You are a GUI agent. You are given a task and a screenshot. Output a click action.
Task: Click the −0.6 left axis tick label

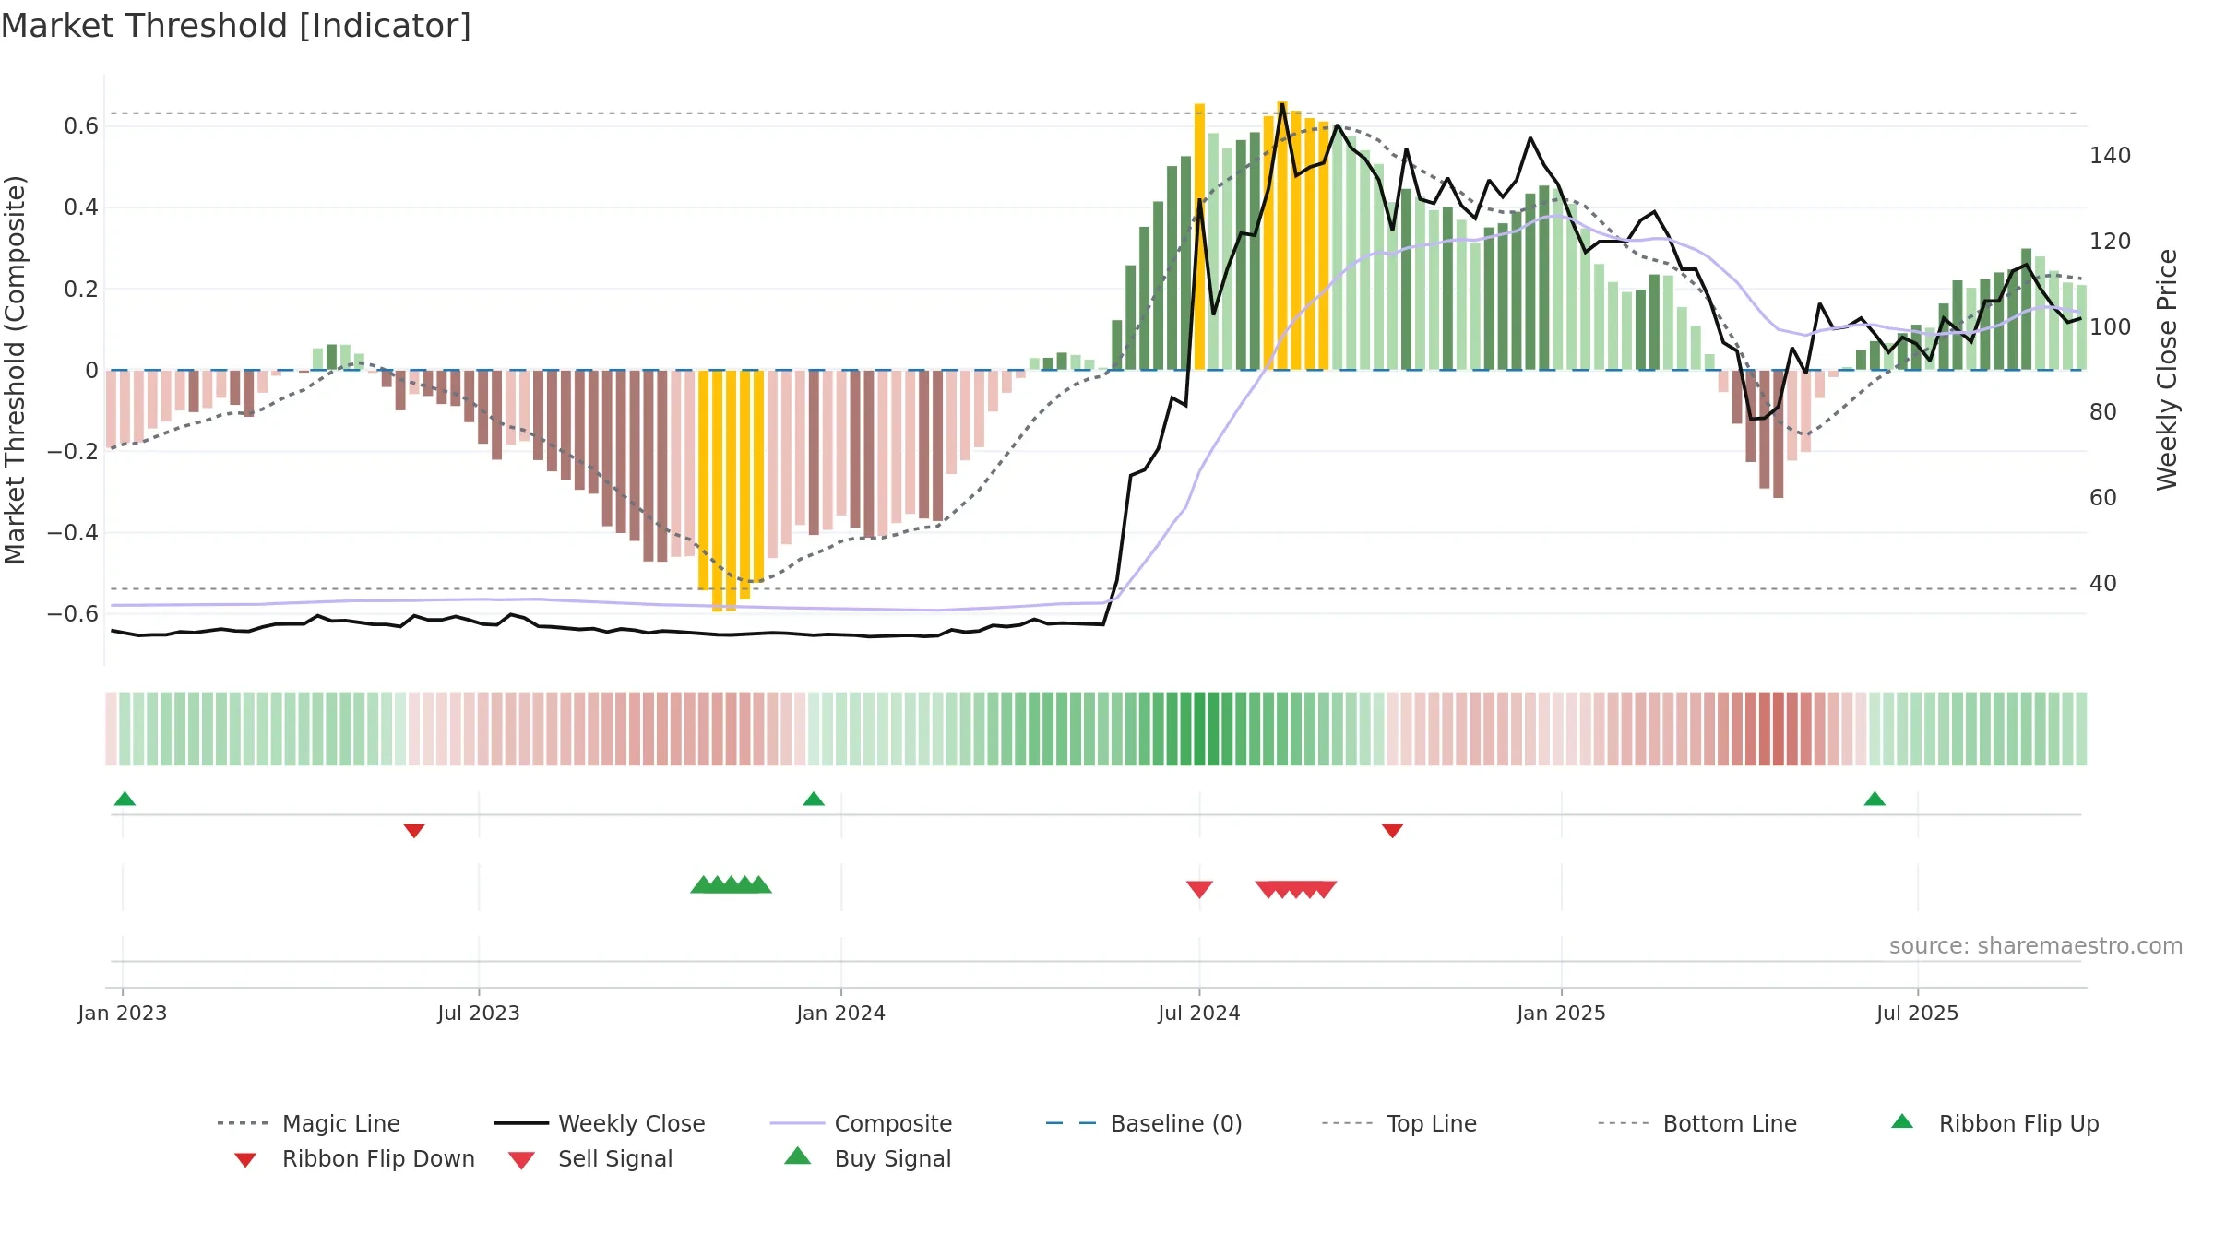tap(72, 613)
